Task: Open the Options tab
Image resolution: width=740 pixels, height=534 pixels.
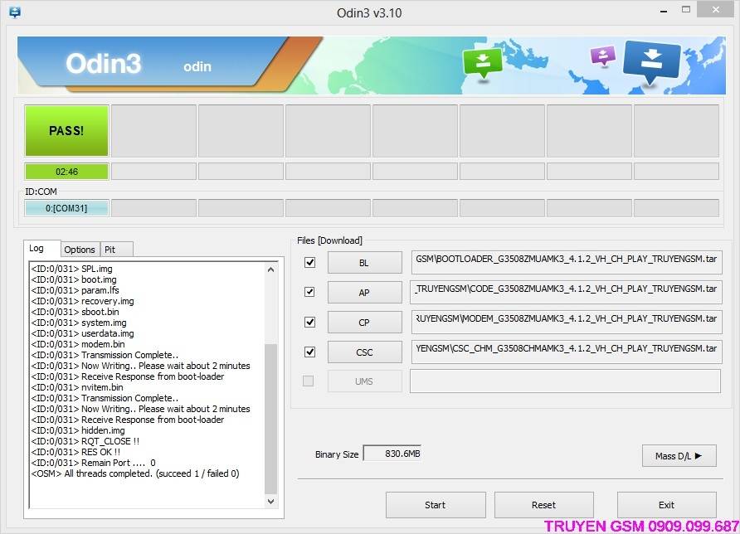Action: coord(80,250)
